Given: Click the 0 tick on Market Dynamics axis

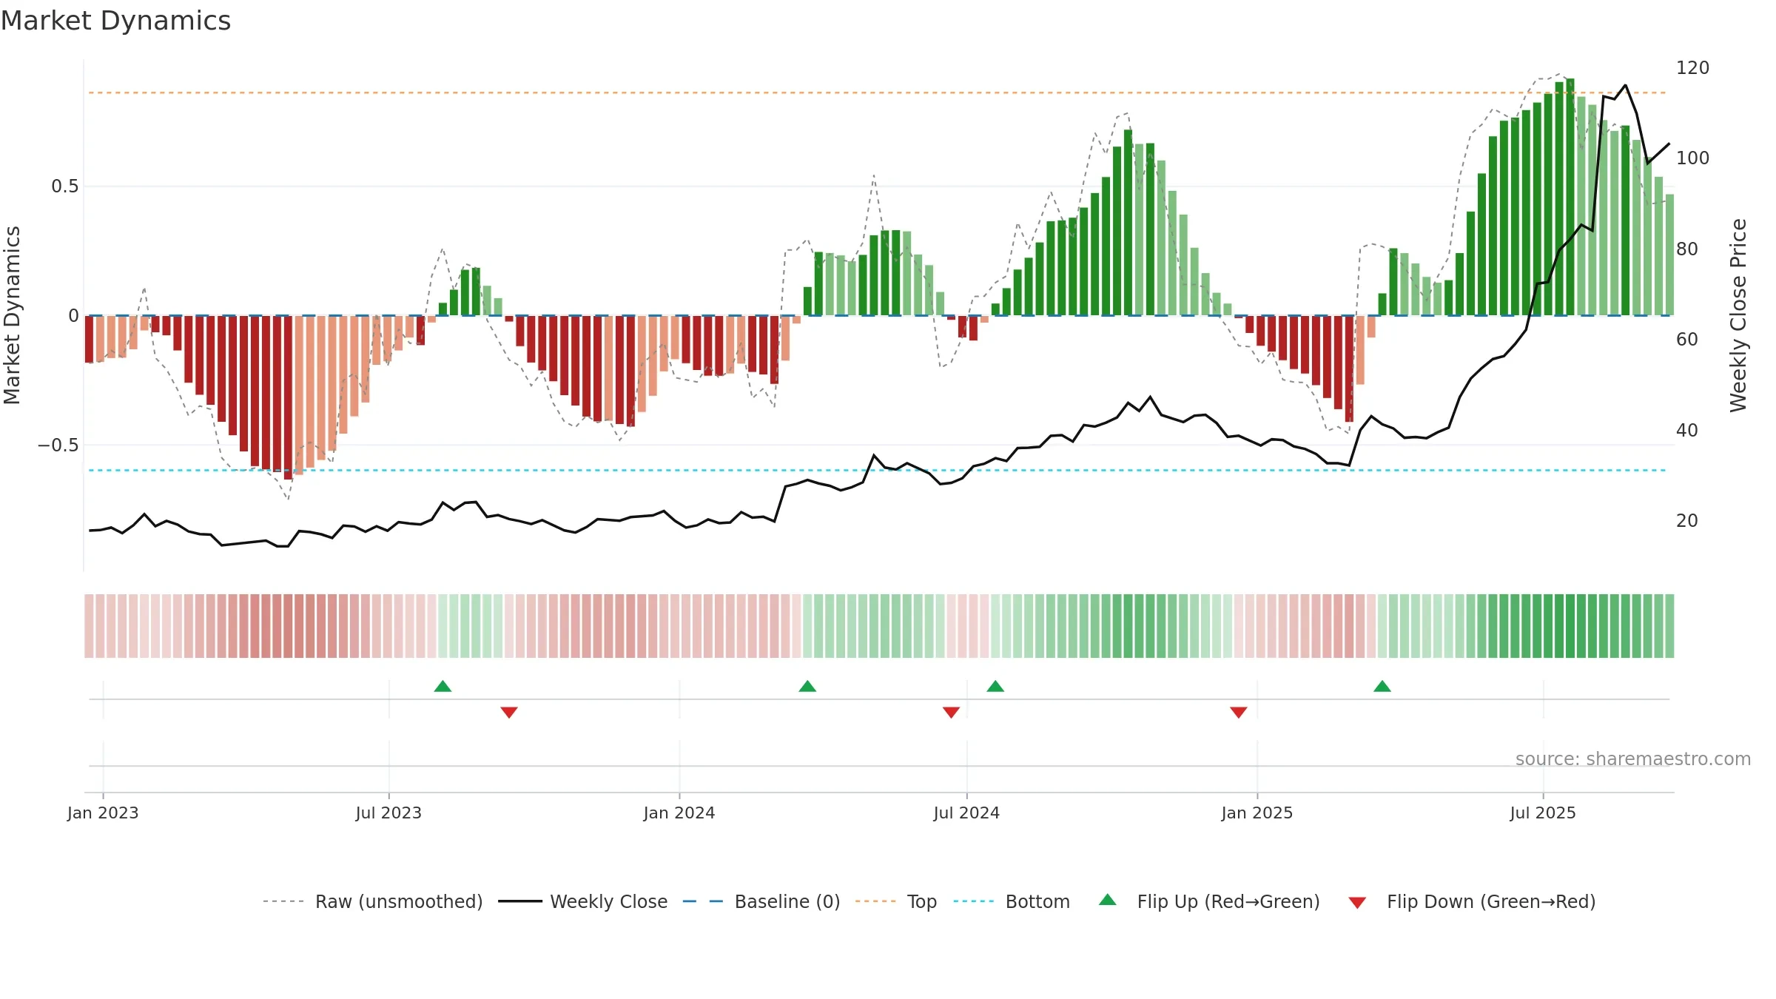Looking at the screenshot, I should [73, 316].
